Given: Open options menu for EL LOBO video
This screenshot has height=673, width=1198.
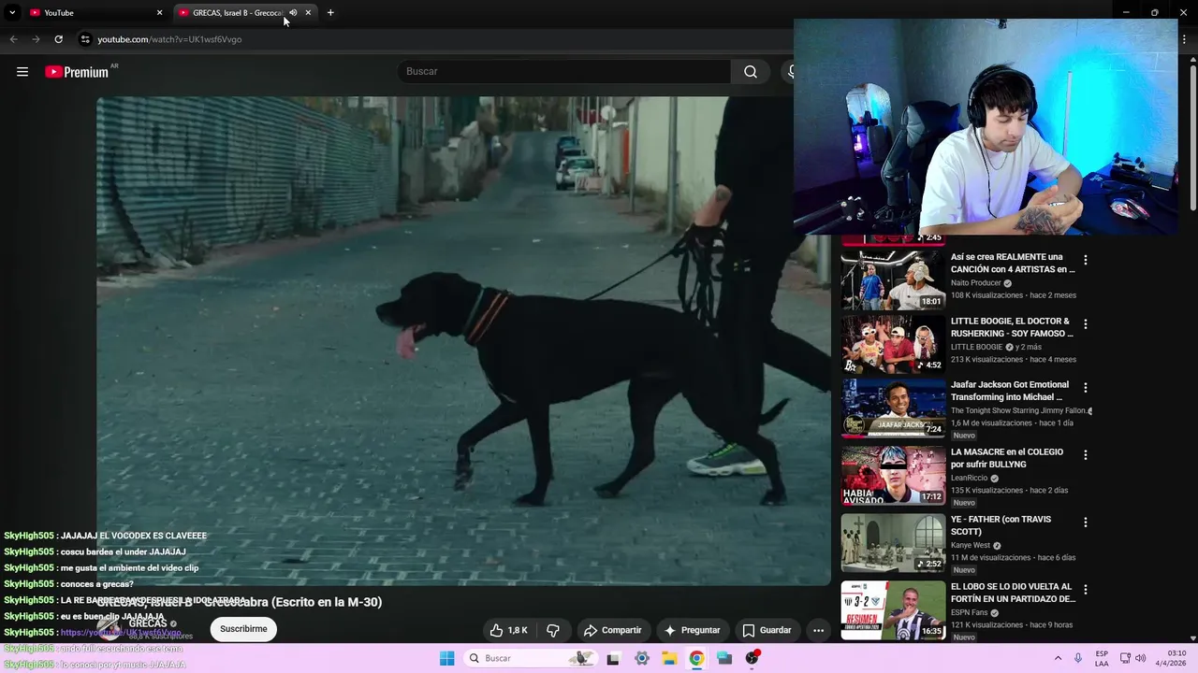Looking at the screenshot, I should (x=1086, y=590).
